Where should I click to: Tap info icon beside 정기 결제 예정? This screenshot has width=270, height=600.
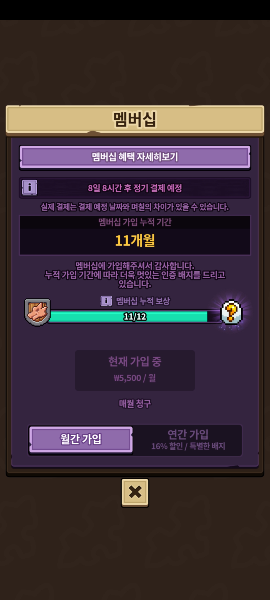pyautogui.click(x=29, y=187)
